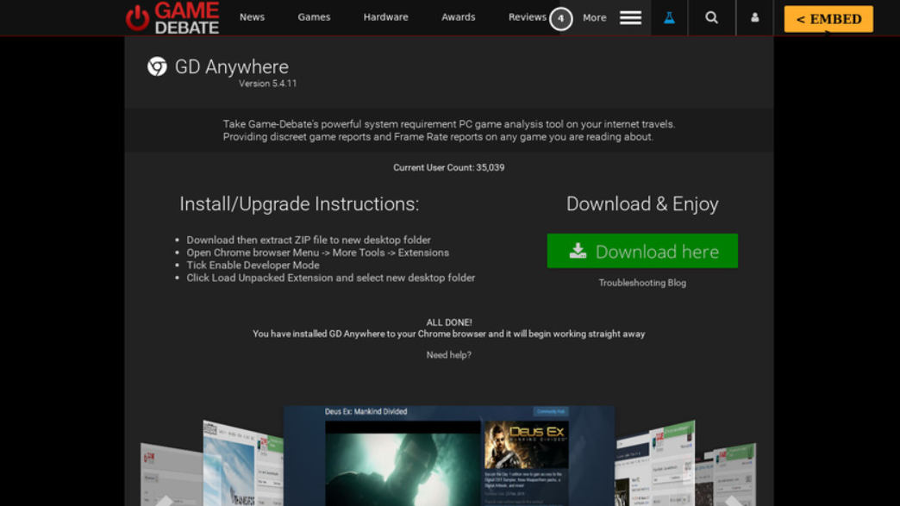This screenshot has height=506, width=900.
Task: Click Download then extract ZIP file instruction
Action: click(x=309, y=240)
